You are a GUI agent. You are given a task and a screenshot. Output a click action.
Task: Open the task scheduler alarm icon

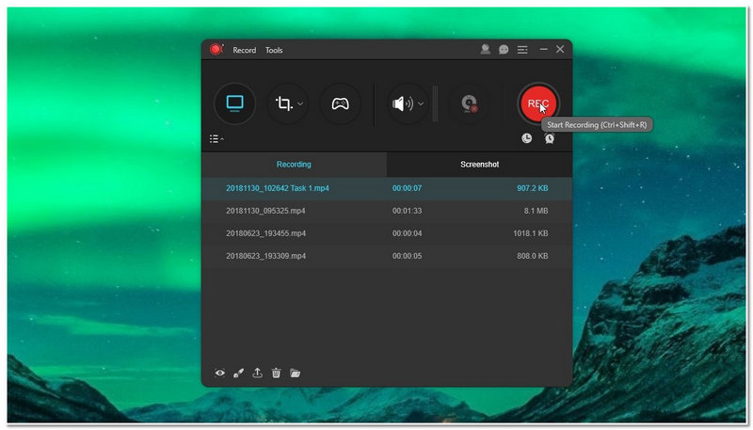[549, 138]
